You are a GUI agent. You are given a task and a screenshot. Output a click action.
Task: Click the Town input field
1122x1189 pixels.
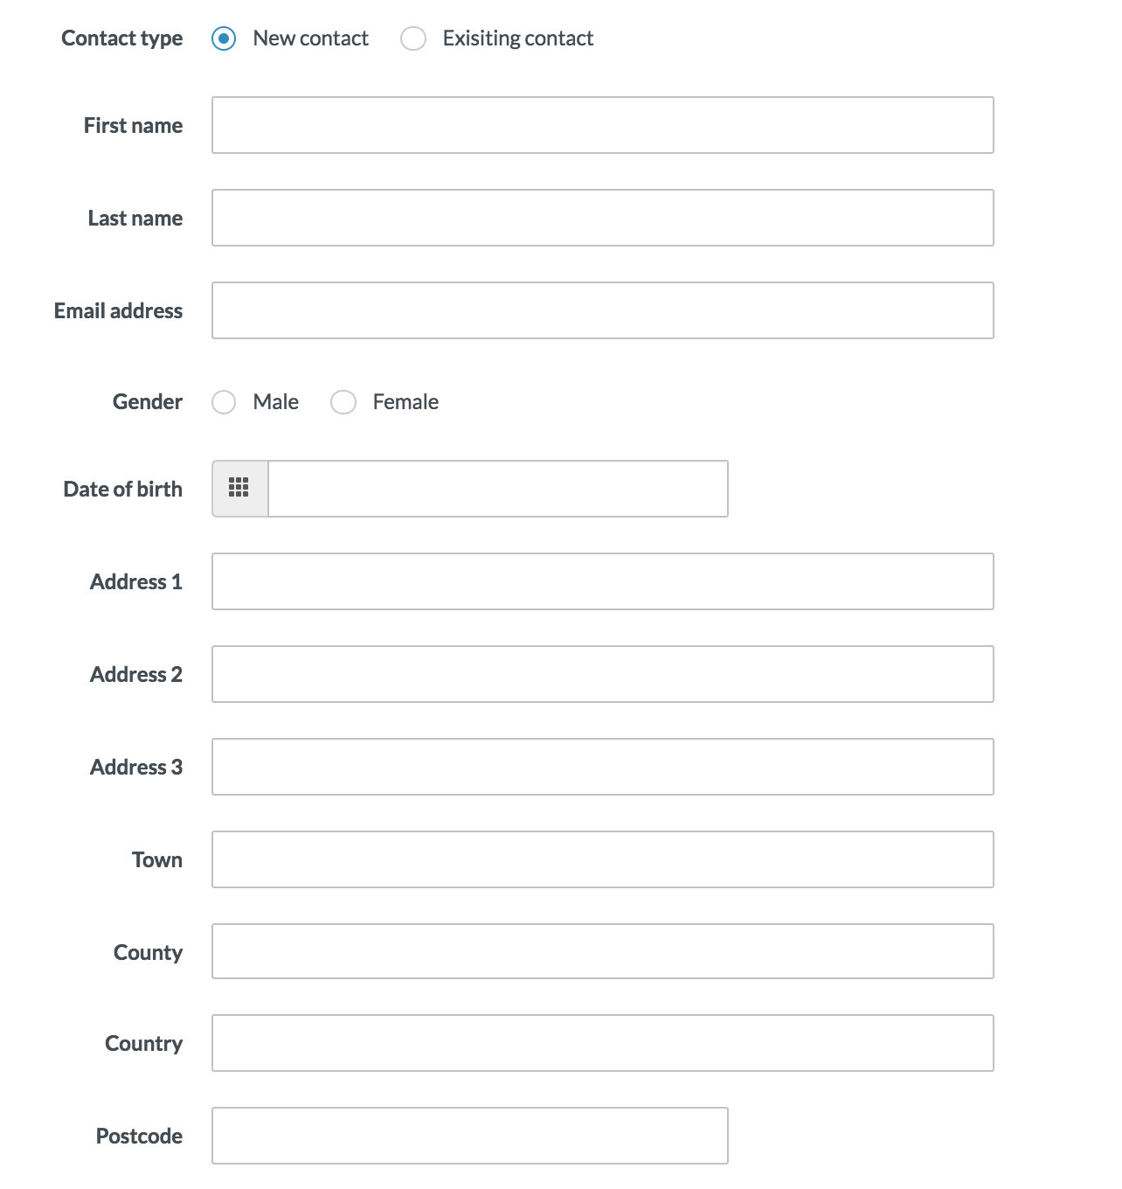(x=602, y=859)
